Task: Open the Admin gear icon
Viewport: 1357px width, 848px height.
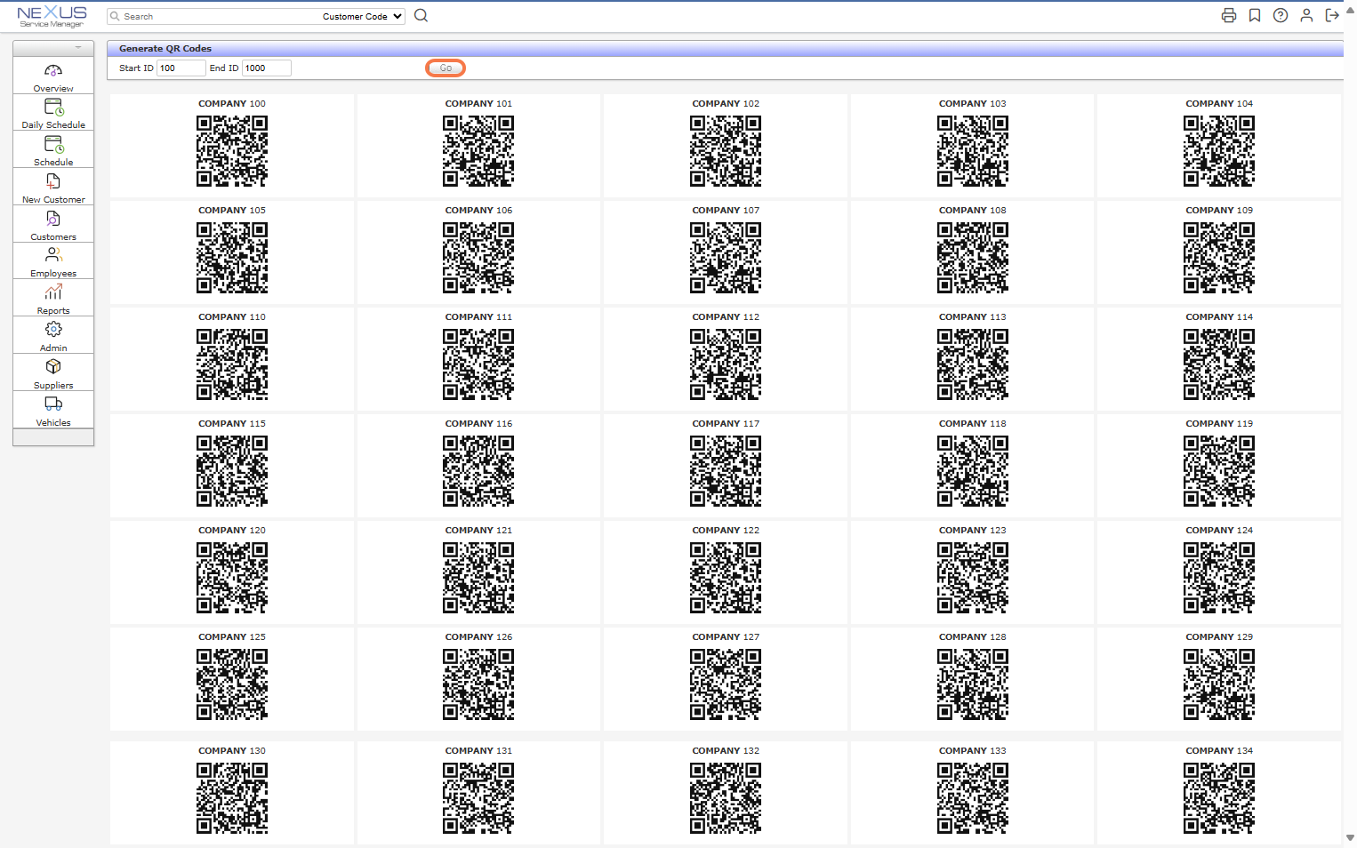Action: 53,330
